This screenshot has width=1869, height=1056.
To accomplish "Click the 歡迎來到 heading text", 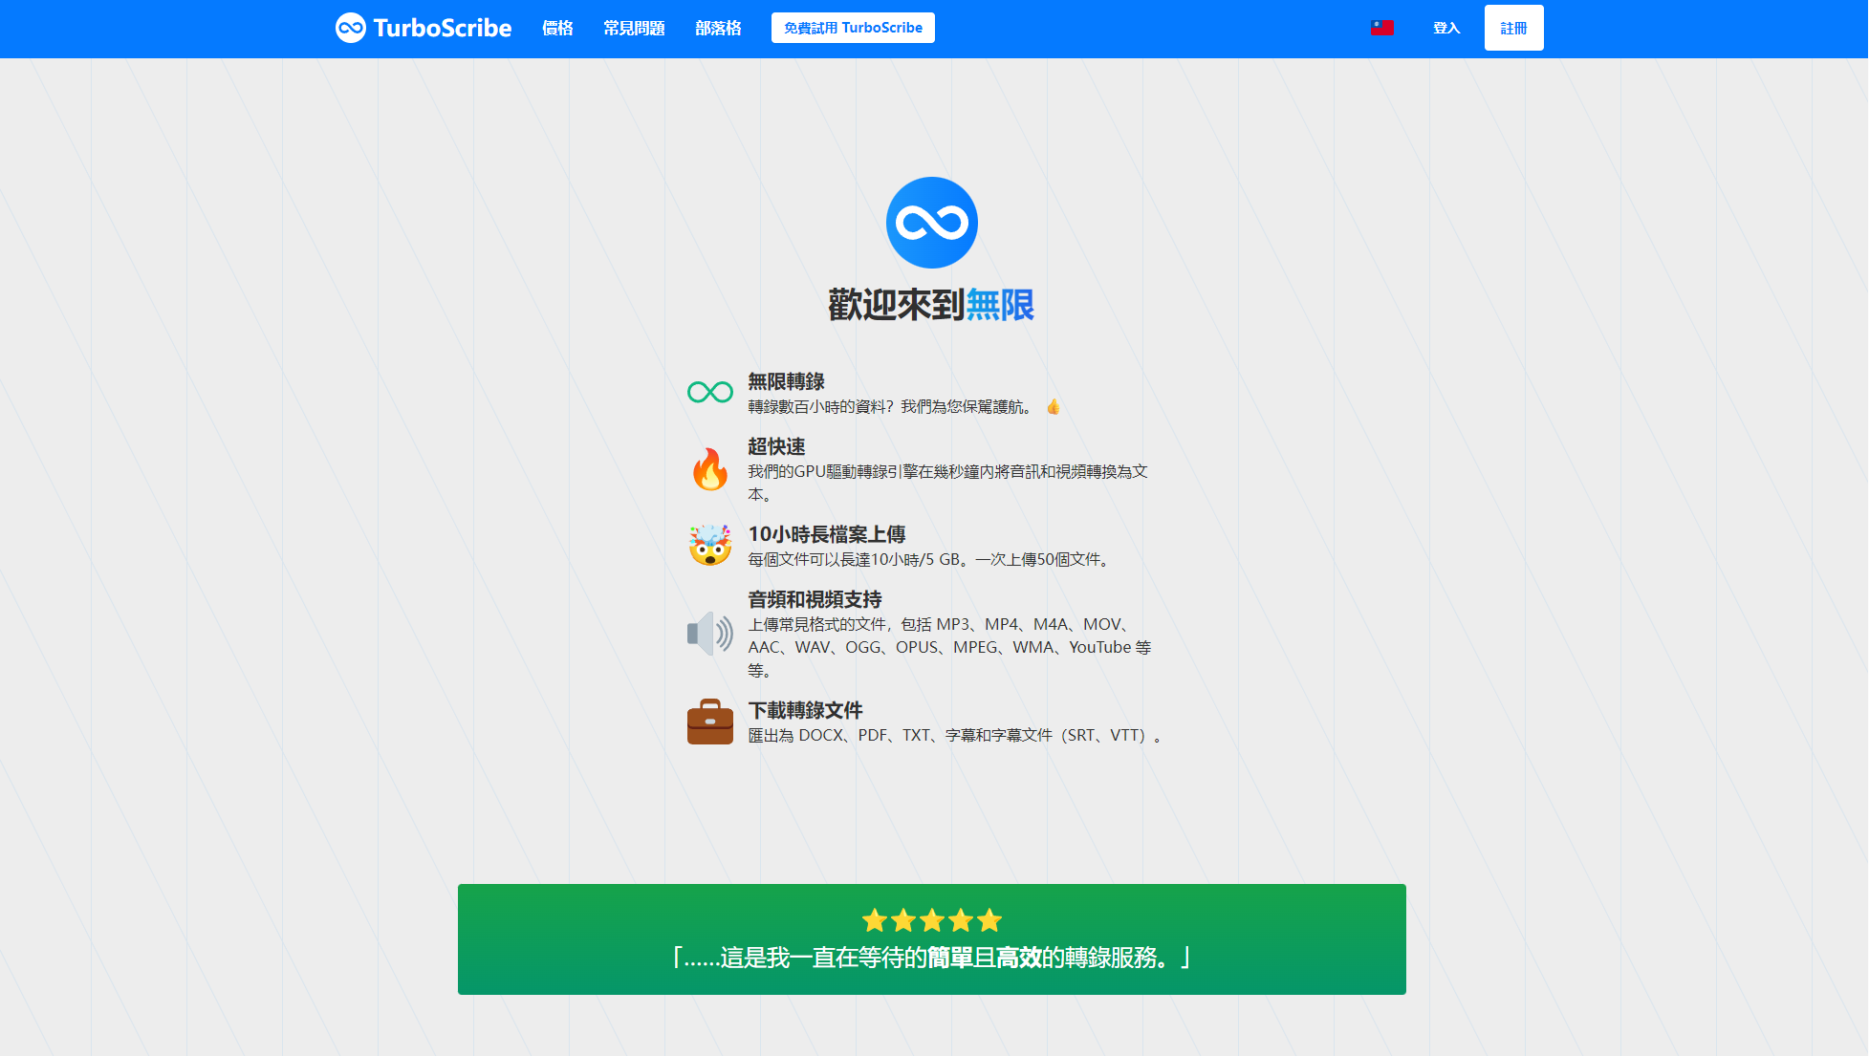I will (x=896, y=303).
